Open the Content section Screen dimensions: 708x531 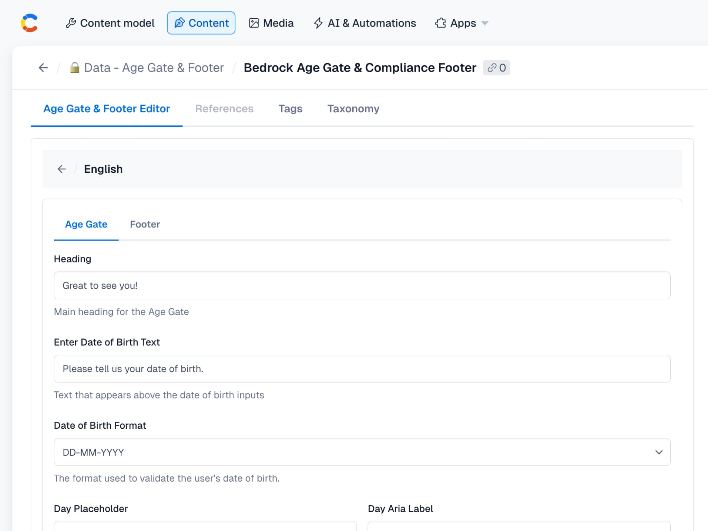click(x=201, y=23)
